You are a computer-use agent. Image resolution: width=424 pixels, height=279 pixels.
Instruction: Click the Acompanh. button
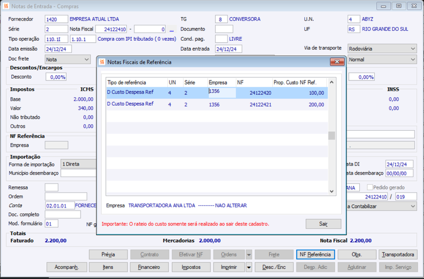(x=67, y=267)
